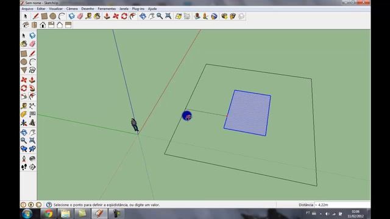The height and width of the screenshot is (219, 390).
Task: Open the Janela menu
Action: coord(124,9)
